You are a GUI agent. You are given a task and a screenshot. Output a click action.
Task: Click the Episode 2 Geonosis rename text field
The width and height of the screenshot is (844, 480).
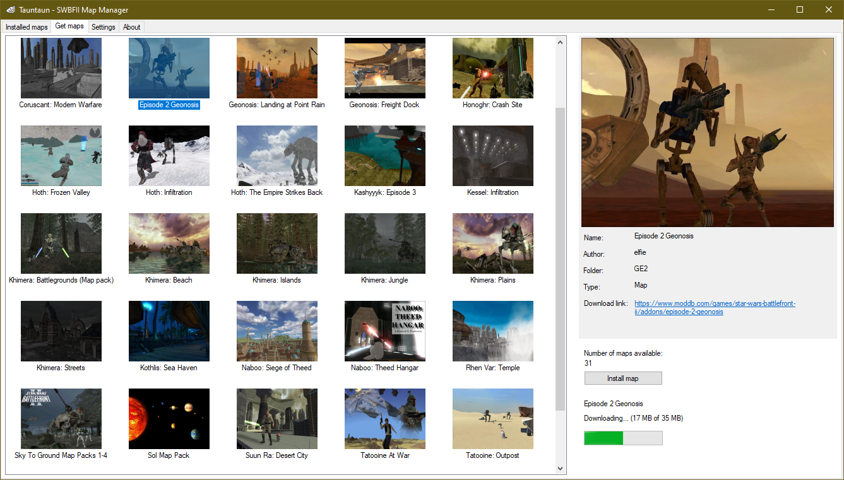click(x=169, y=105)
